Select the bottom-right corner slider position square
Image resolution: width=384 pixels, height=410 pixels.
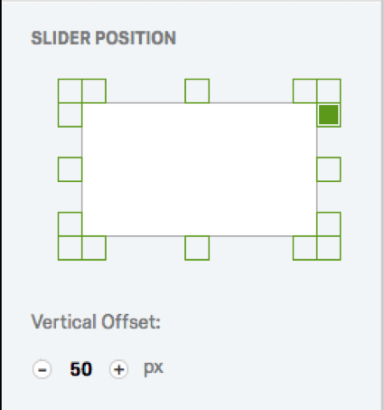[329, 248]
